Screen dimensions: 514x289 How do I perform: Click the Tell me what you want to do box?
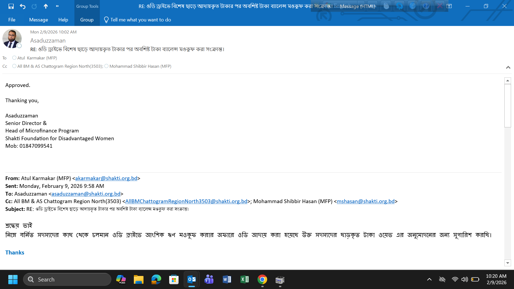141,20
